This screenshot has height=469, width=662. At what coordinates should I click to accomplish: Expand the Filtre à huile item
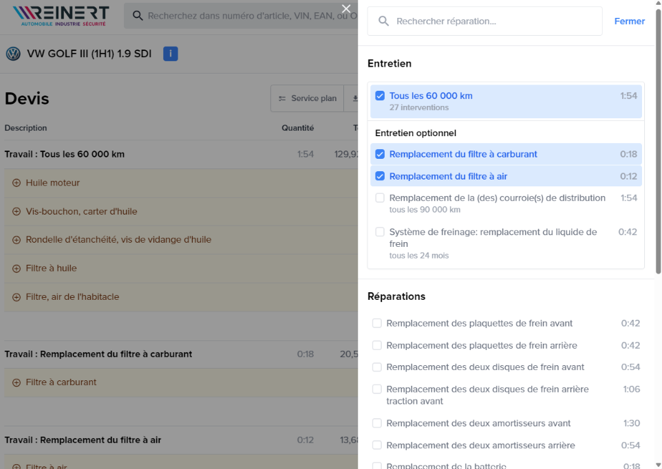(17, 268)
